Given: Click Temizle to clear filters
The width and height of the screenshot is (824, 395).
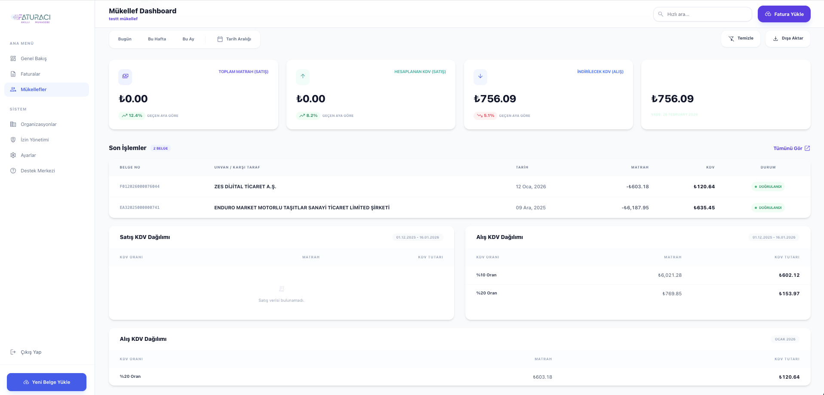Looking at the screenshot, I should (741, 39).
